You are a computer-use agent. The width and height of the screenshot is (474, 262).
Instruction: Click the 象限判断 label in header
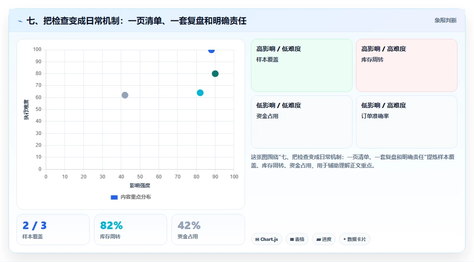coord(445,21)
